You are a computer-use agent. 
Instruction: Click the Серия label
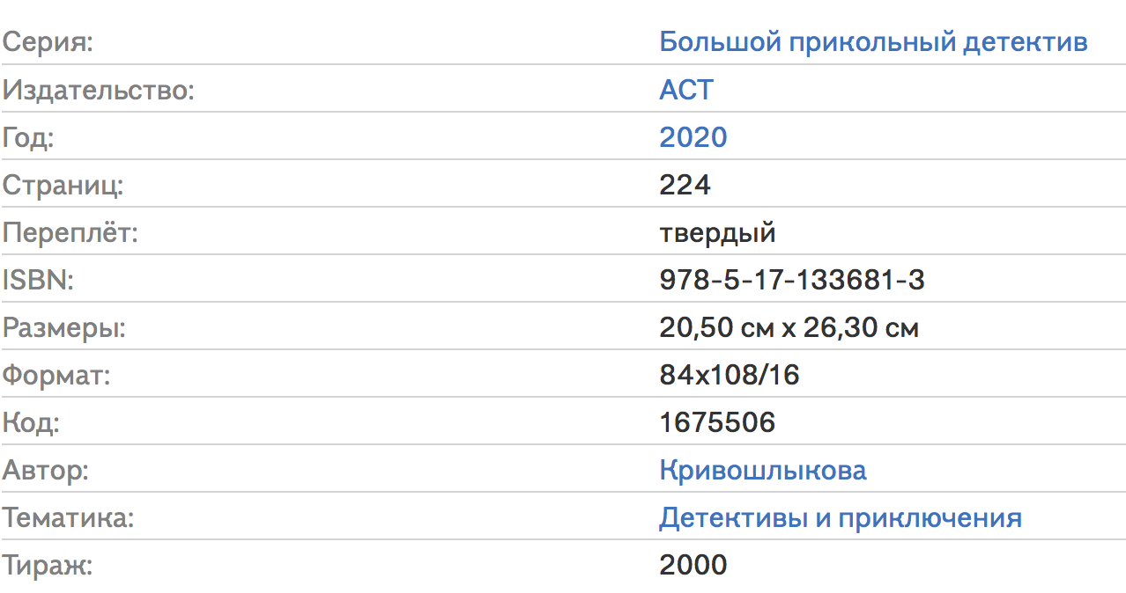click(47, 42)
